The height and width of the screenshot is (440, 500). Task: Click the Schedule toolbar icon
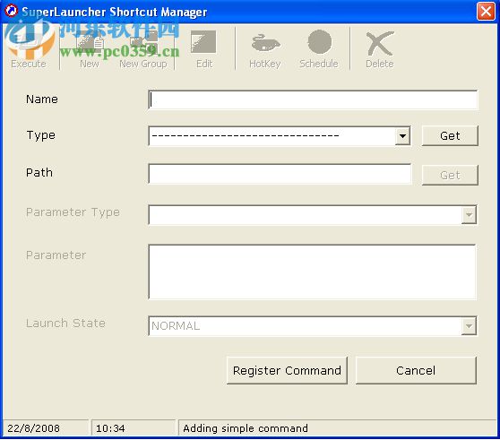click(319, 49)
